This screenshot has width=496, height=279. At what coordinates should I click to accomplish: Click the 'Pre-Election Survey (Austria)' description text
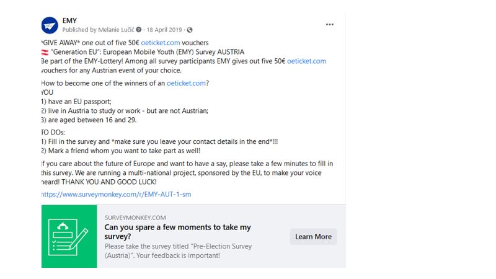178,251
